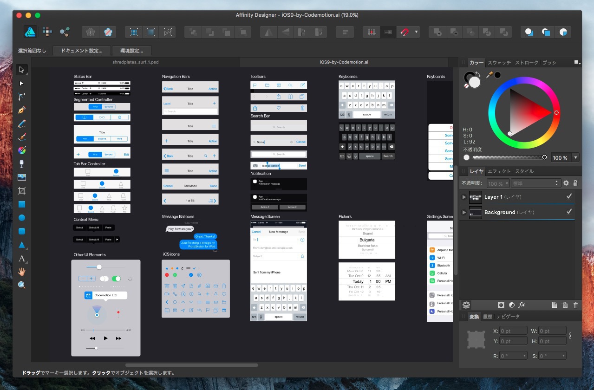The width and height of the screenshot is (594, 390).
Task: Switch to the スウォッチ tab
Action: [x=499, y=62]
